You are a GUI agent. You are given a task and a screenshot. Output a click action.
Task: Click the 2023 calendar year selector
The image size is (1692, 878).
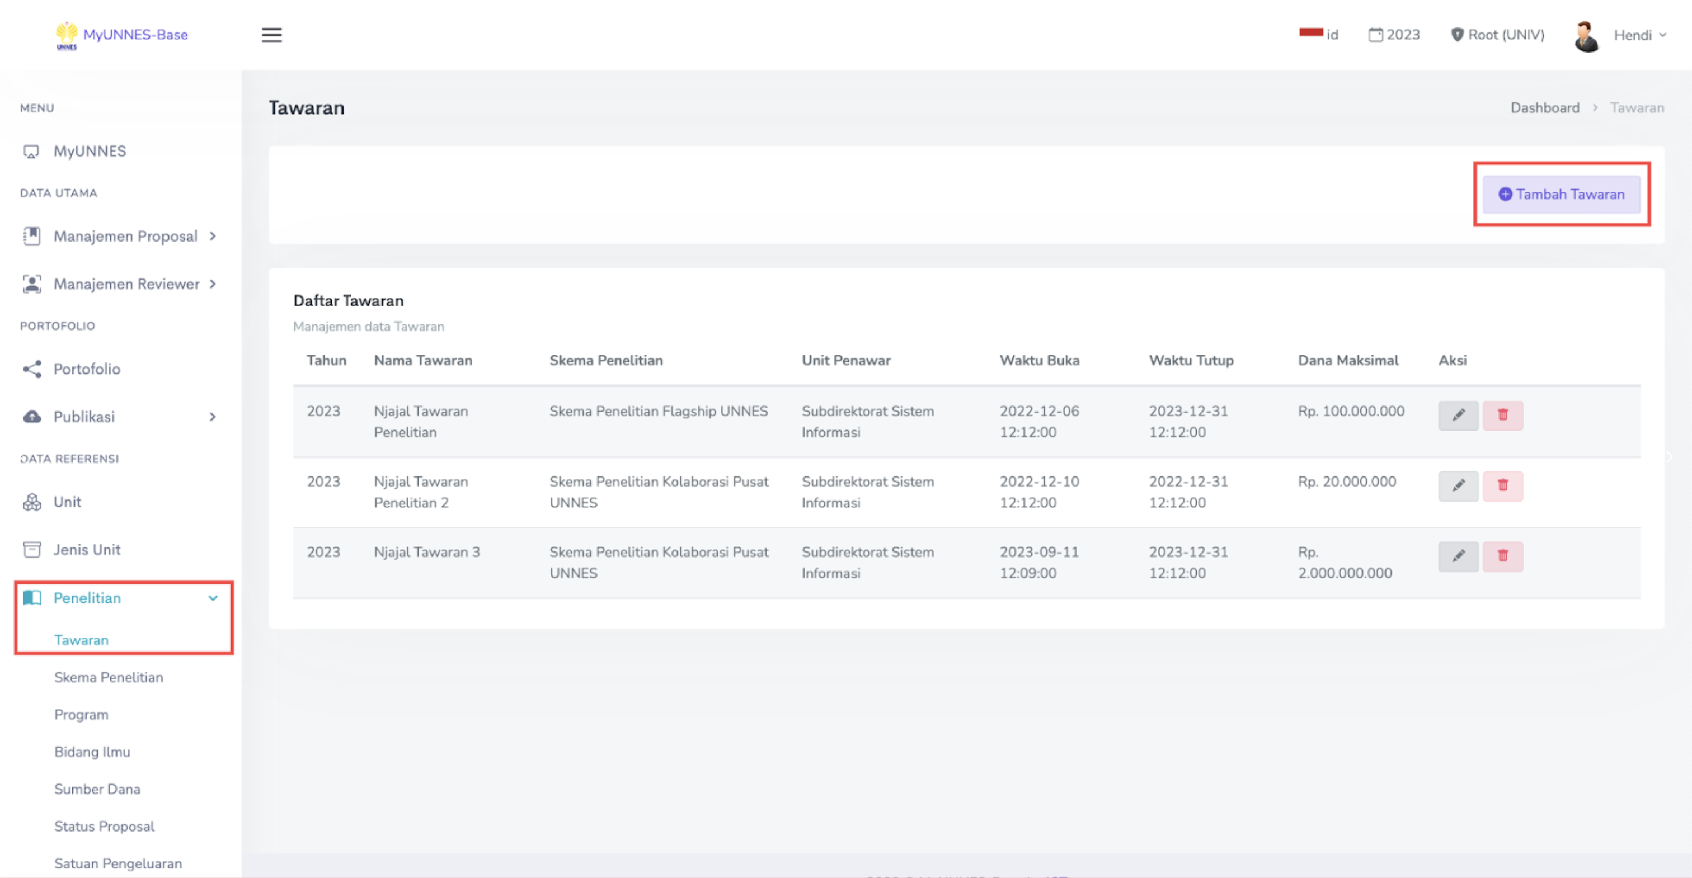(1394, 35)
